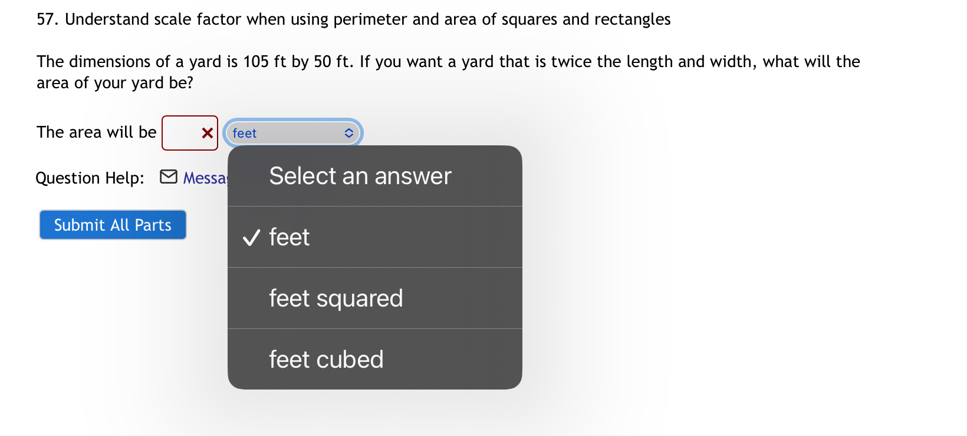This screenshot has width=967, height=436.
Task: Click the question title about scale factor
Action: pos(353,19)
